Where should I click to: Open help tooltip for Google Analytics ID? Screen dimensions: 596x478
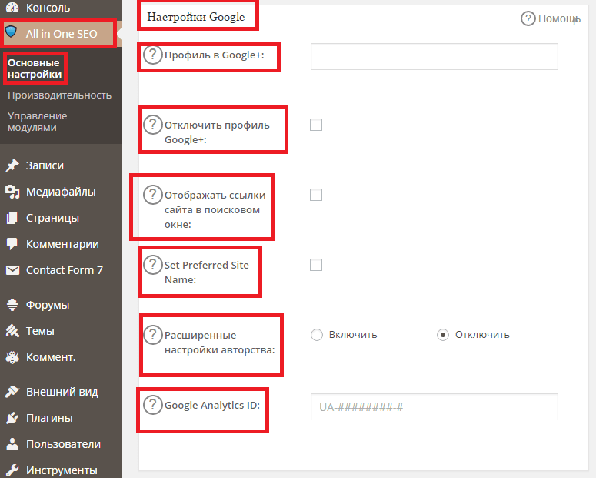(x=153, y=405)
